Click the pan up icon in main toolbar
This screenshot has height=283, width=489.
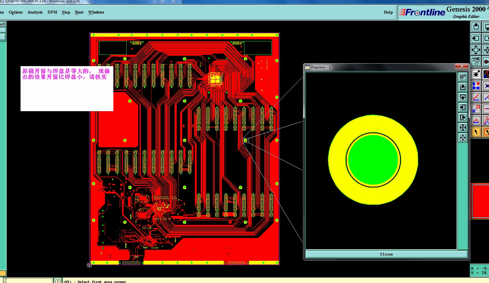click(x=476, y=27)
